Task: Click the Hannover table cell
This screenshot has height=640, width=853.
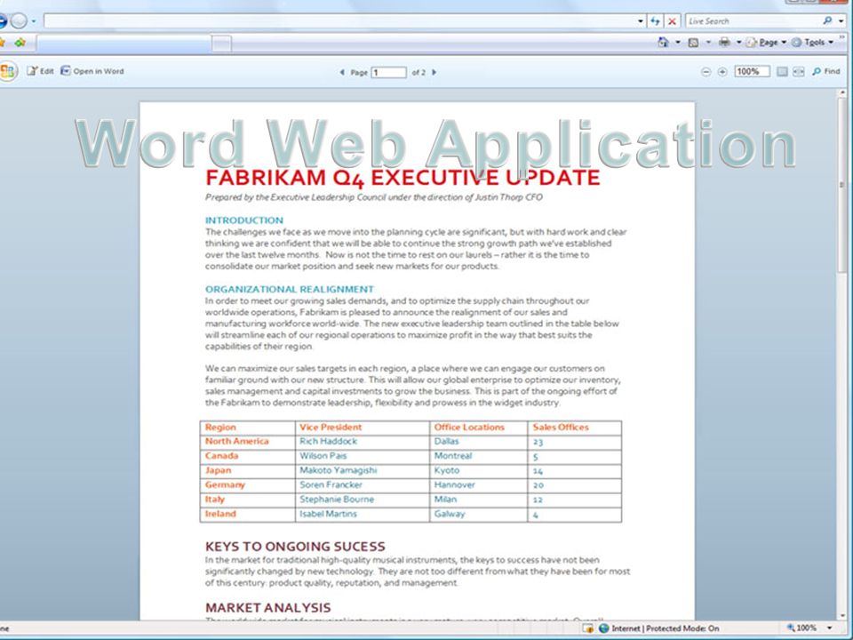Action: click(478, 485)
